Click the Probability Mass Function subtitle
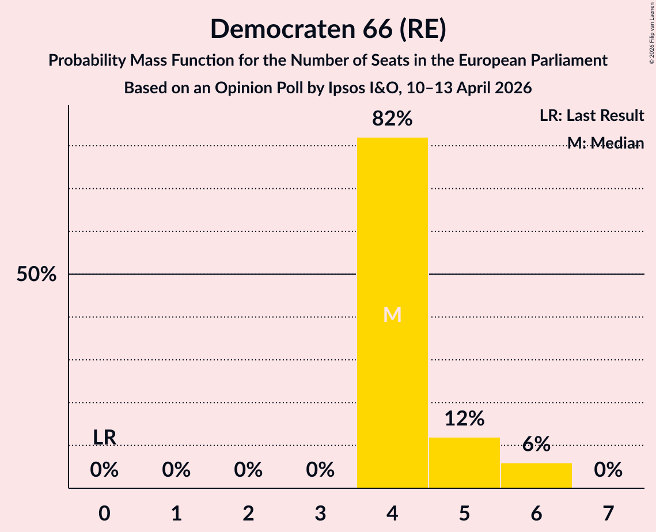The image size is (656, 532). [x=328, y=60]
